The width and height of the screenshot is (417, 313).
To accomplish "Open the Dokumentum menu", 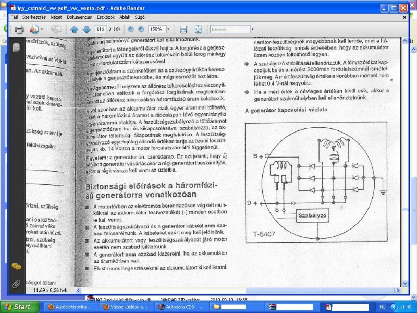I will coord(80,17).
